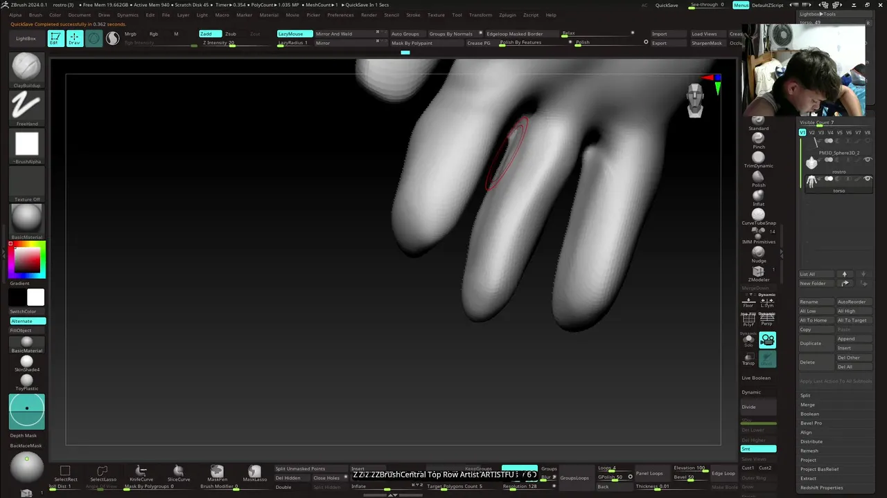Toggle Transp transparency icon
This screenshot has height=498, width=887.
pyautogui.click(x=748, y=358)
